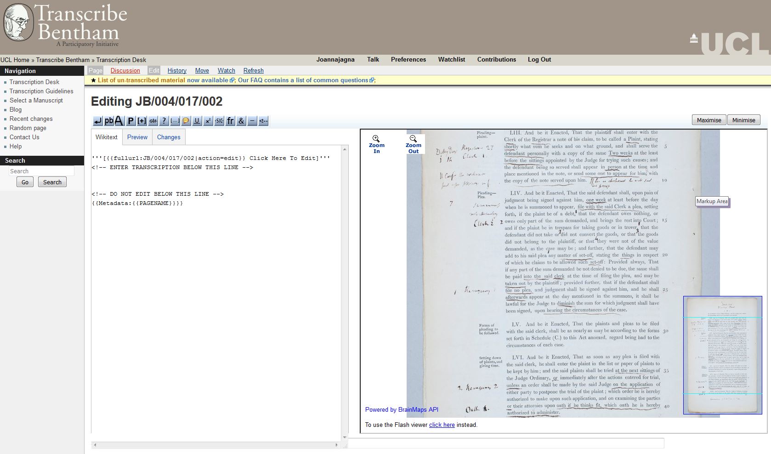
Task: Switch to the Preview tab
Action: (x=137, y=137)
